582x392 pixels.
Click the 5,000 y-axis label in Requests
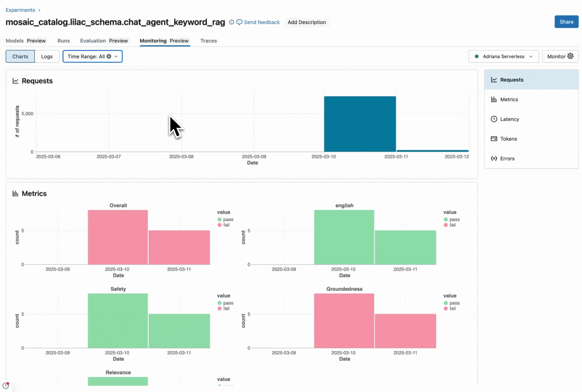tap(28, 114)
